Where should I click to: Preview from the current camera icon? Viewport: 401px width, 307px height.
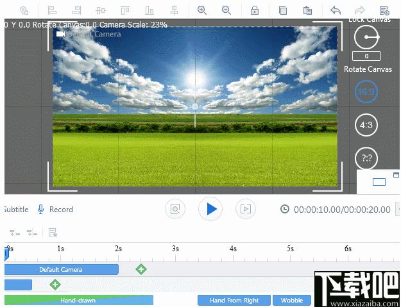(175, 209)
